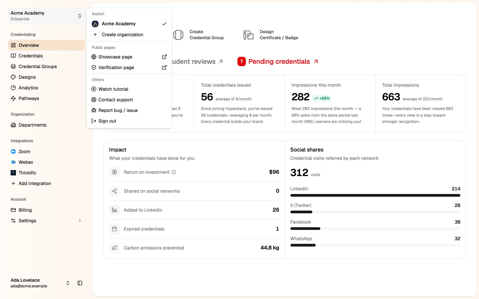Click Add integration in the sidebar
479x299 pixels.
46,183
